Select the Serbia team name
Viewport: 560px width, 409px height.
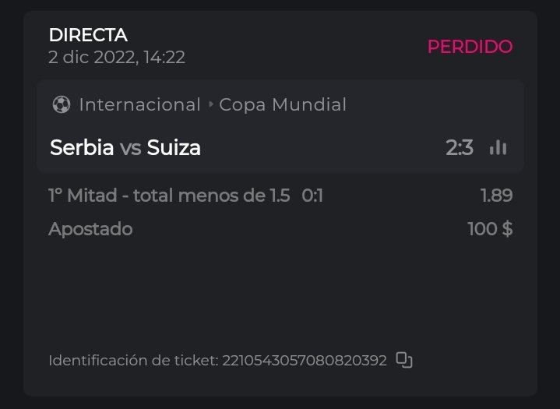click(82, 147)
